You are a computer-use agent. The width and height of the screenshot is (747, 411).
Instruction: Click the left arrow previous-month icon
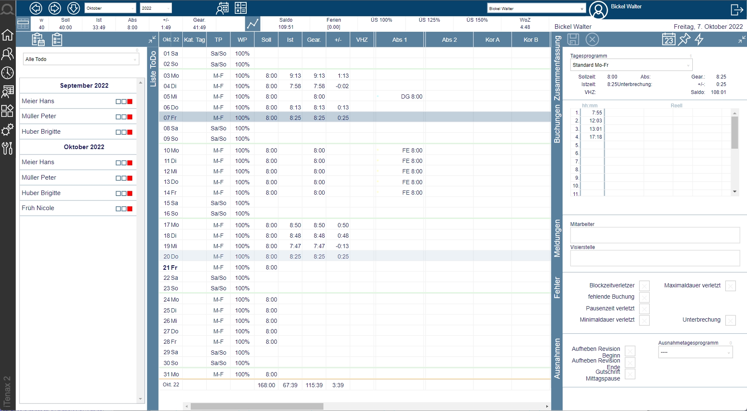(x=36, y=8)
